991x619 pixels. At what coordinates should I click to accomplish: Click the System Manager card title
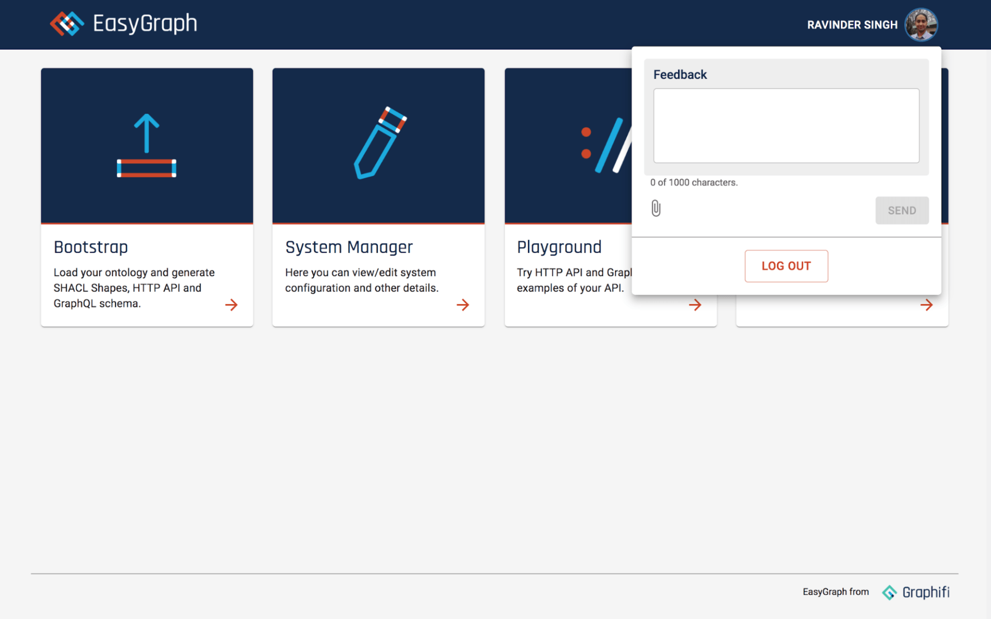tap(349, 247)
